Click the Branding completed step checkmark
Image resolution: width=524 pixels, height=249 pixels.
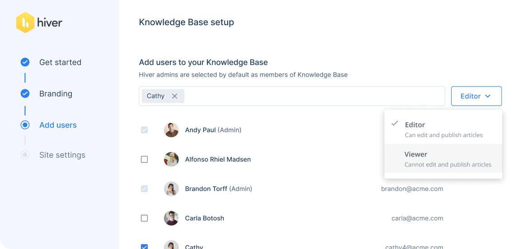pos(25,94)
